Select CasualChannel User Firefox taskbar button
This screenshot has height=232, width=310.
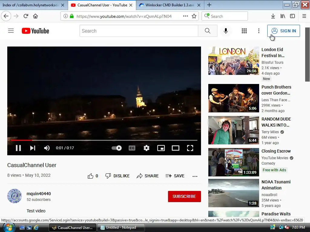click(73, 227)
